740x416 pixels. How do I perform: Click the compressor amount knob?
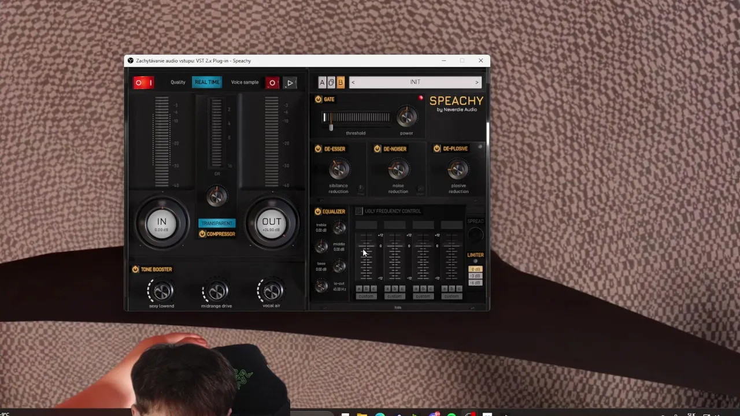(x=216, y=196)
